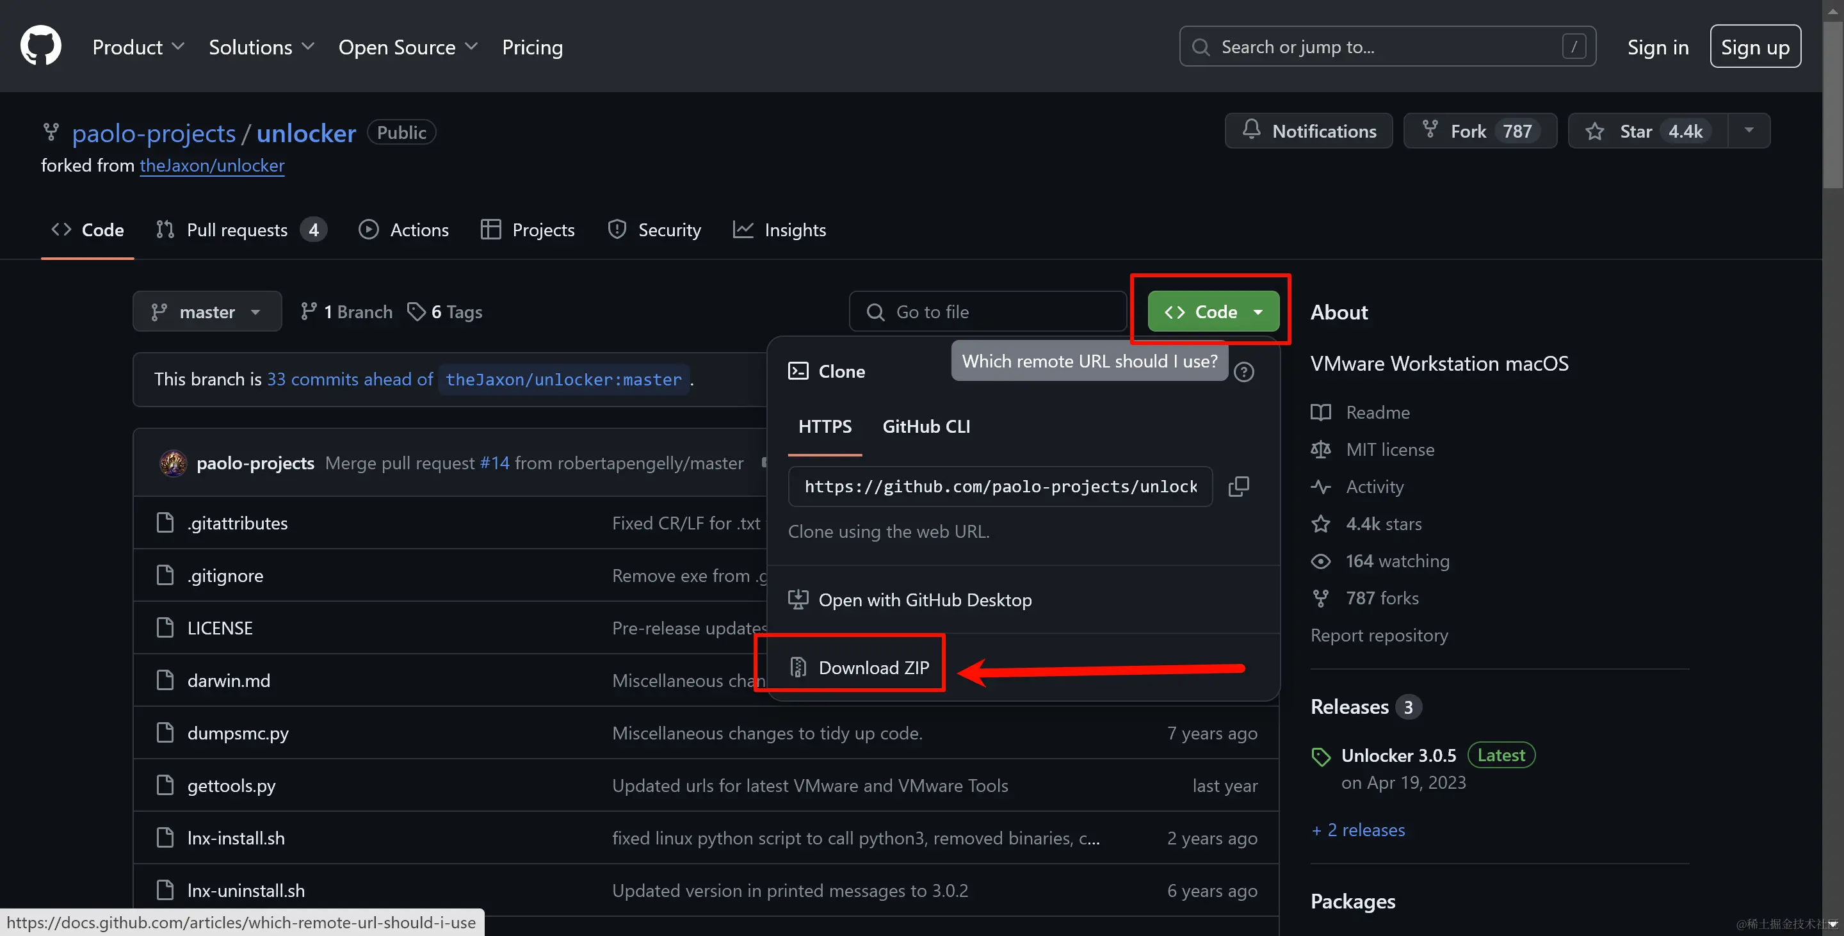Open the dumpsmc.py file icon
The height and width of the screenshot is (936, 1844).
coord(165,733)
